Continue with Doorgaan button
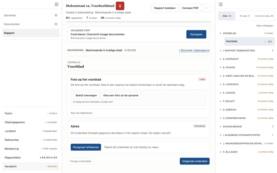277x173 pixels. [x=196, y=34]
